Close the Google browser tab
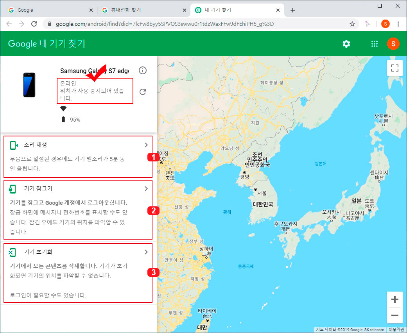 (91, 10)
